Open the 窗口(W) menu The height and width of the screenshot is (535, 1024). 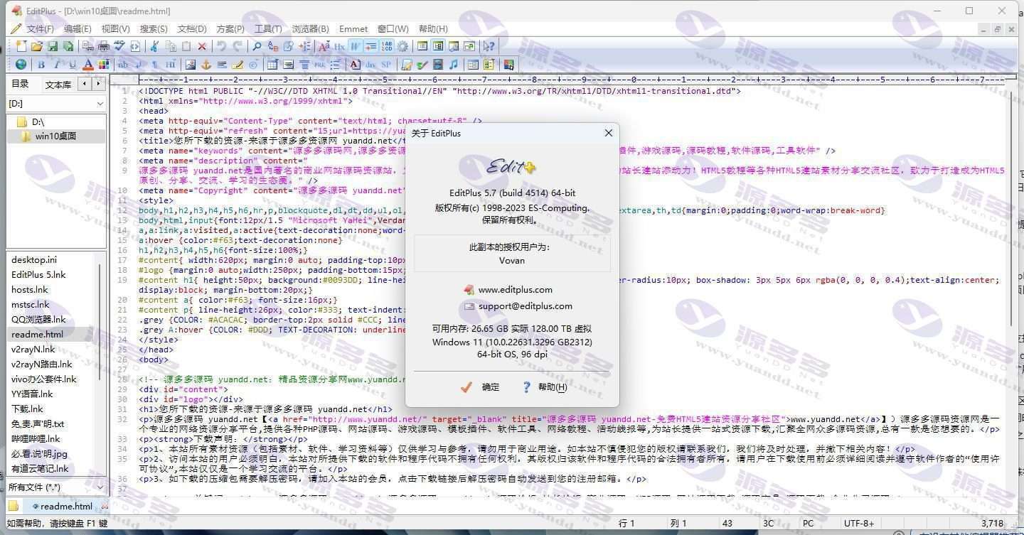(393, 29)
